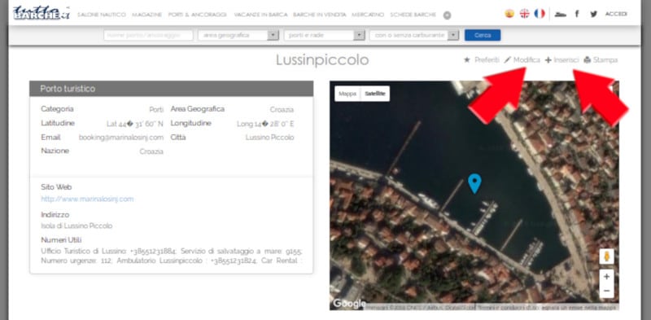Select the Spanish flag language icon

point(509,14)
